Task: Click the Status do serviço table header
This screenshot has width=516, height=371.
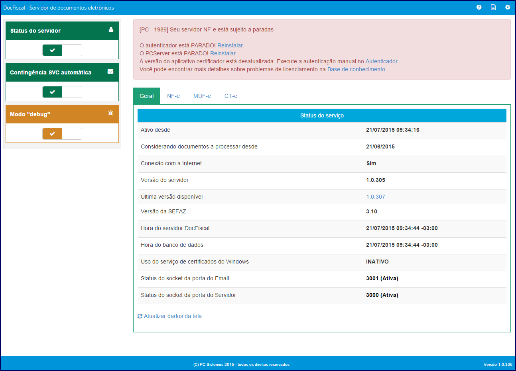Action: pyautogui.click(x=322, y=115)
